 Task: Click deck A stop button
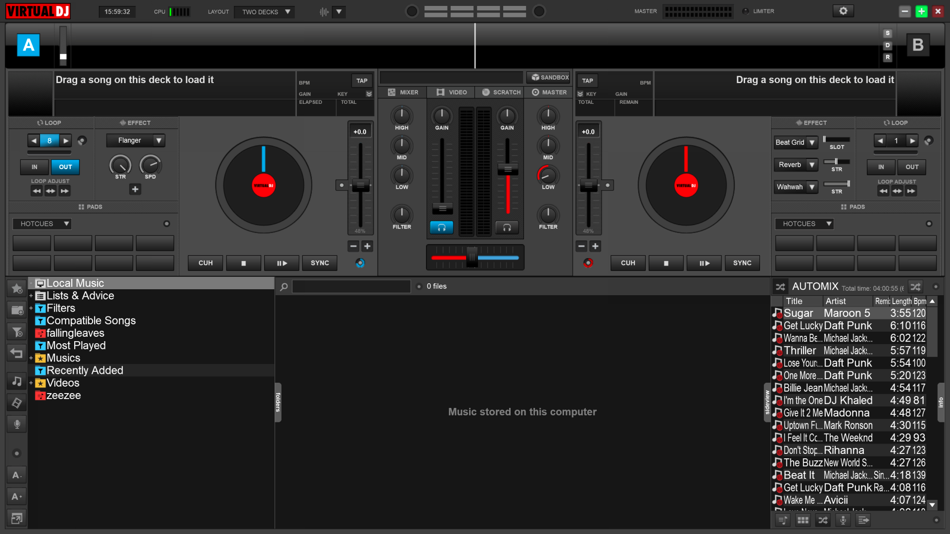(x=243, y=263)
